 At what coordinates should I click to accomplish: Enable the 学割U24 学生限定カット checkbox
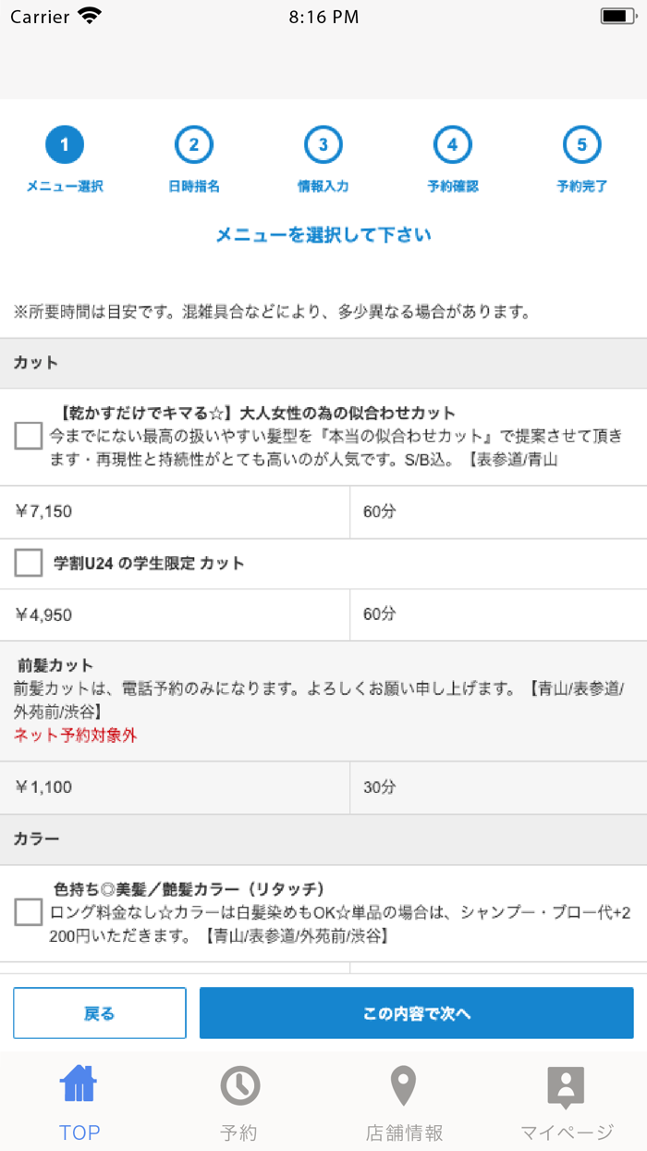coord(28,563)
